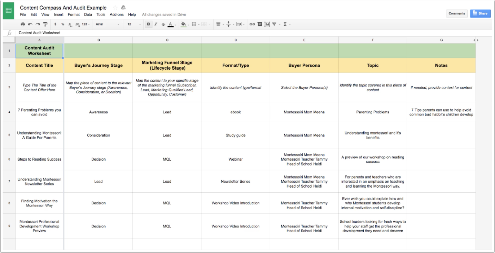Open the font size dropdown

point(134,24)
